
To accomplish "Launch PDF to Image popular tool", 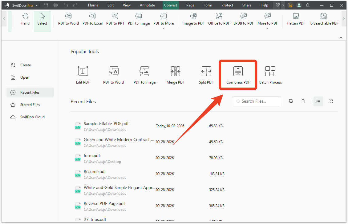I will (144, 75).
